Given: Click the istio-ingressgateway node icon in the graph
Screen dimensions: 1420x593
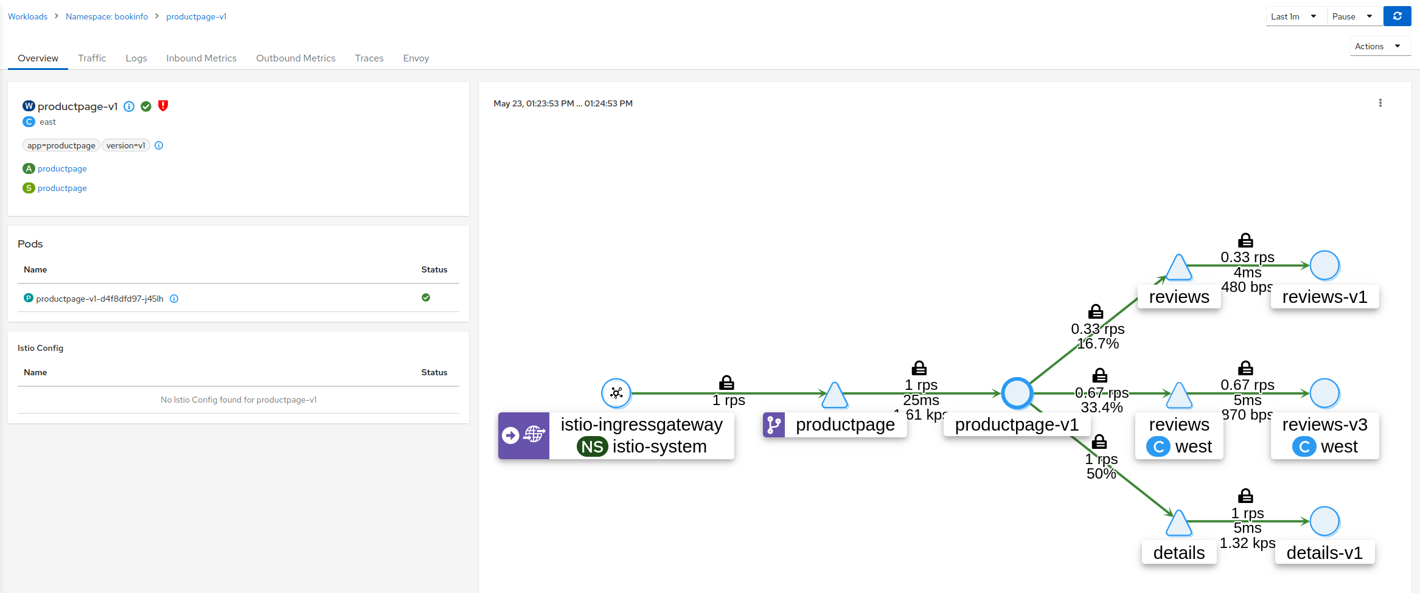Looking at the screenshot, I should (616, 394).
